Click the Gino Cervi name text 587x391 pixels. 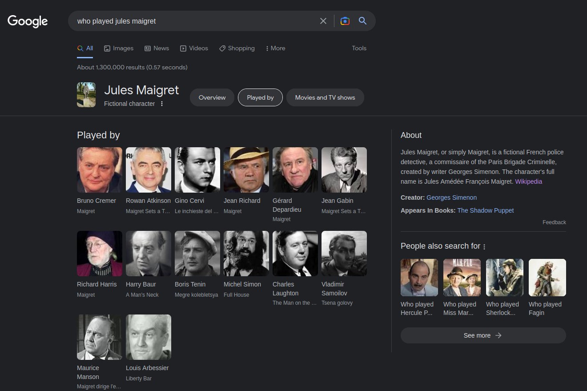point(189,201)
